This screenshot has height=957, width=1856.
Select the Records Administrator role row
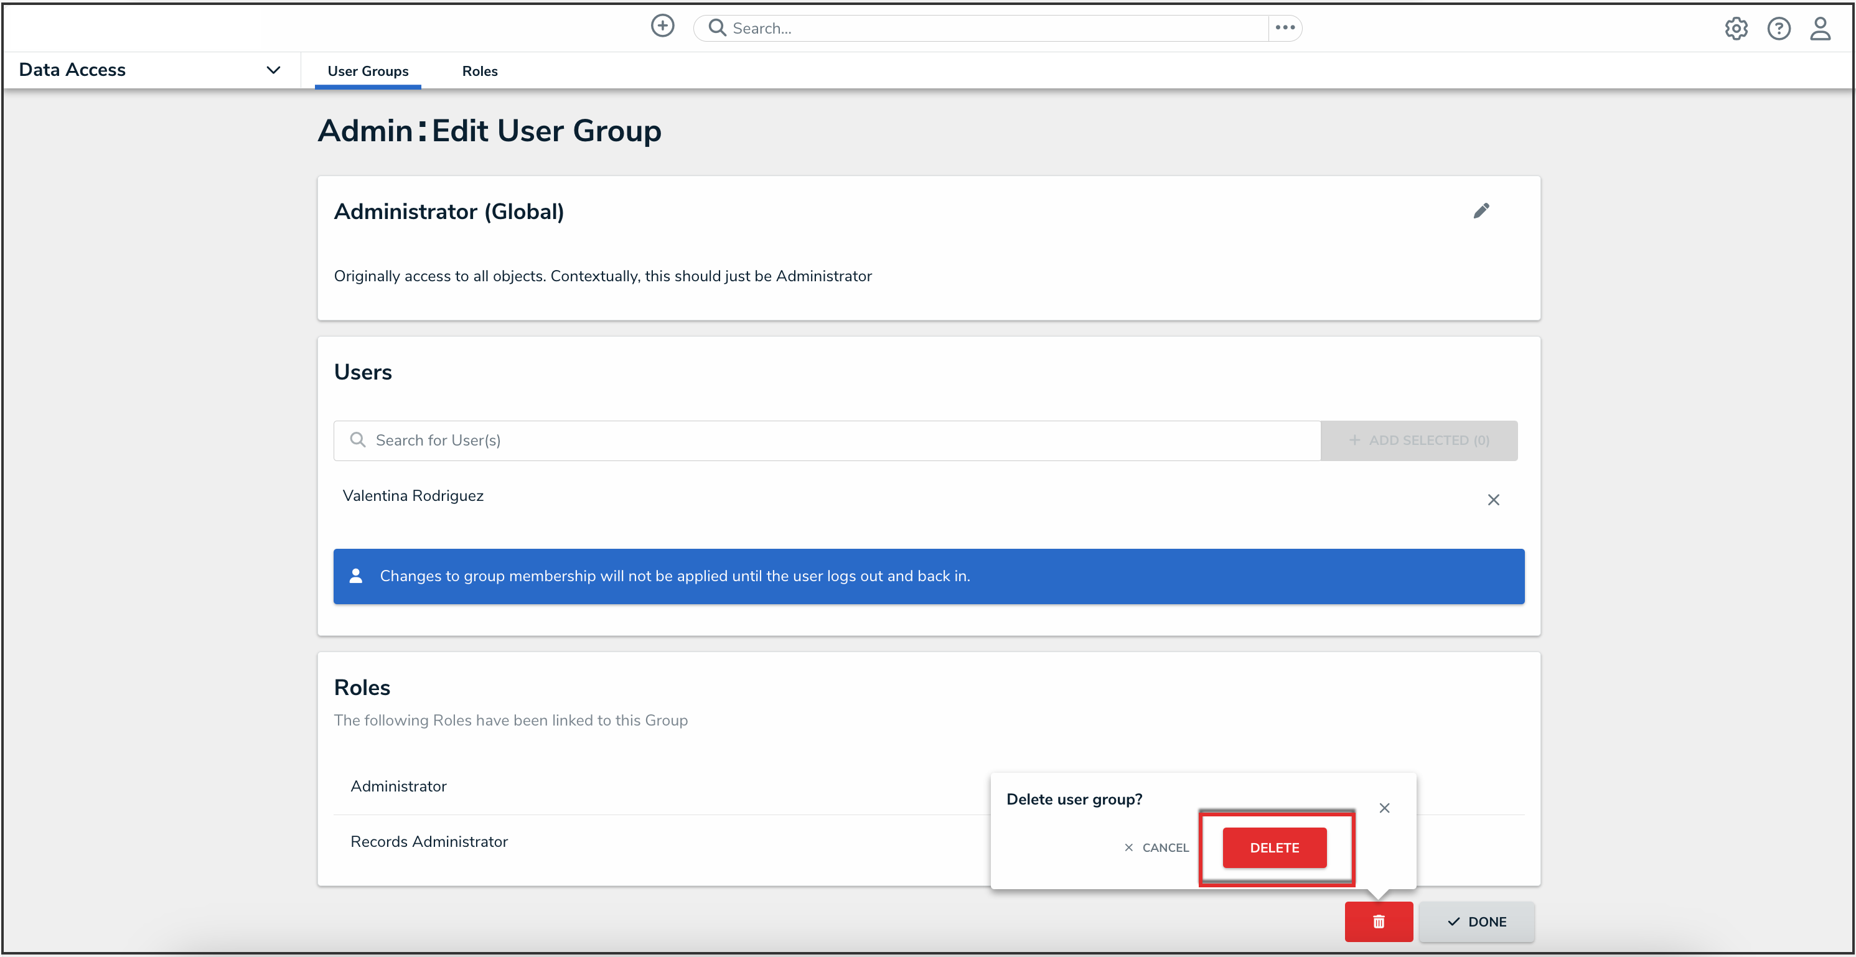click(x=429, y=842)
